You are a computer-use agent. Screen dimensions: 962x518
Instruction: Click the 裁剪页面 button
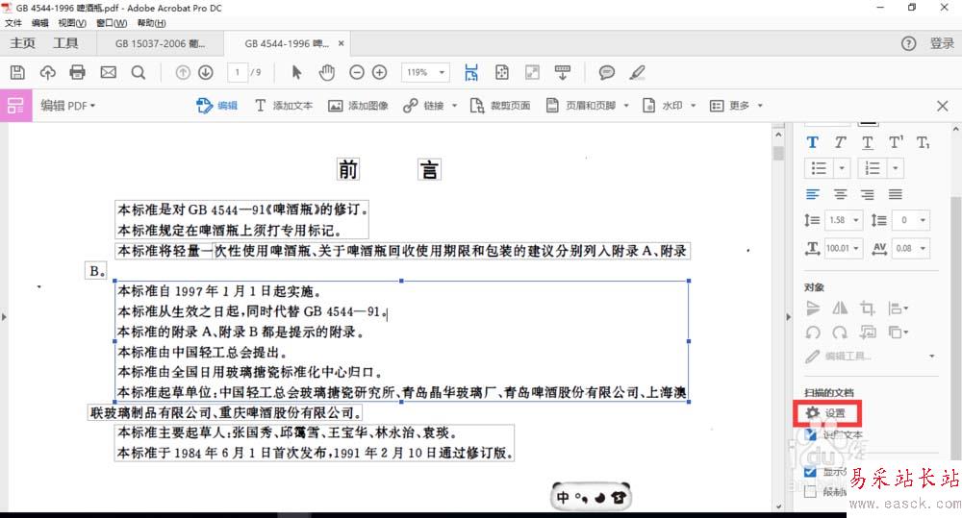click(x=500, y=106)
